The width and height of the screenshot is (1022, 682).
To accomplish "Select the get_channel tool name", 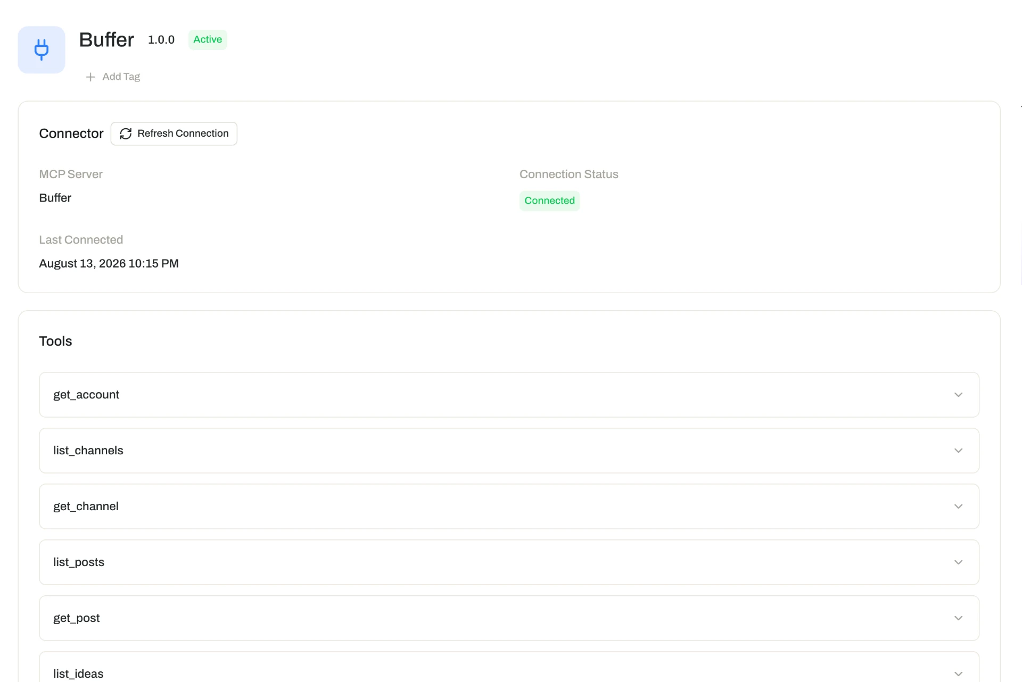I will pyautogui.click(x=86, y=506).
